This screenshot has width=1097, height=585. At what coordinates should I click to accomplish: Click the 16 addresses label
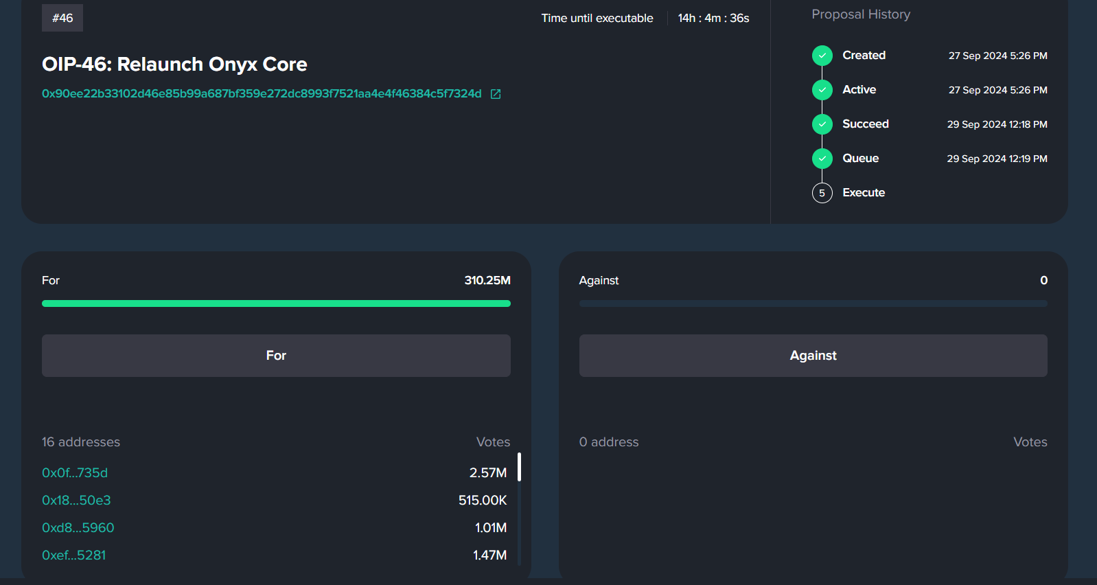tap(81, 442)
